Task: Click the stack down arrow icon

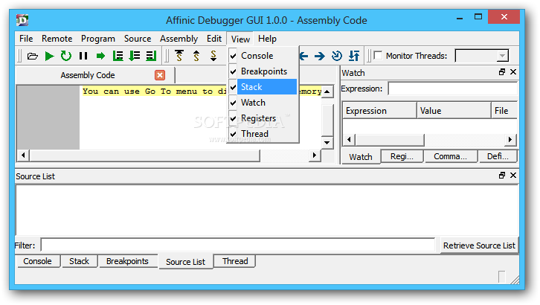Action: [213, 56]
